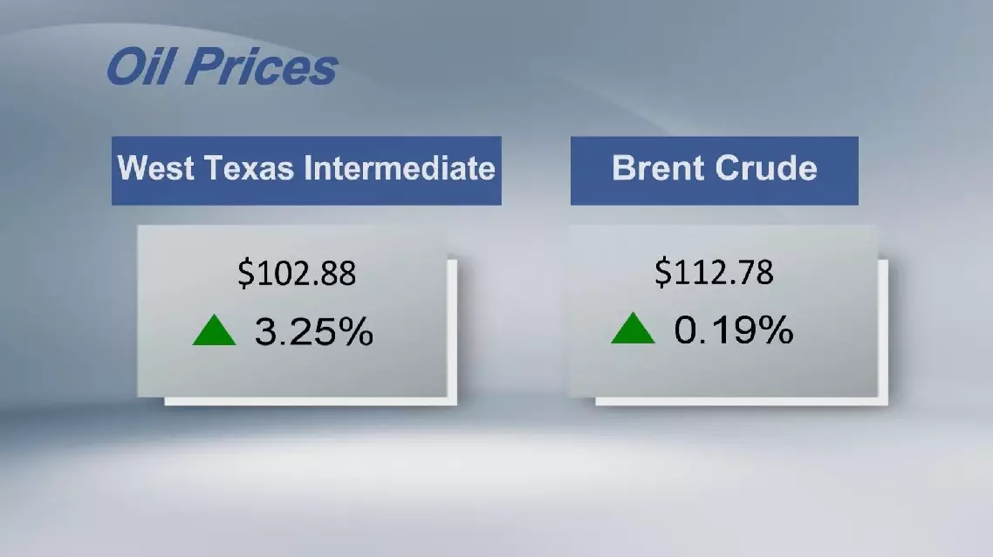Select the Brent Crude header
Screen dimensions: 993x557
click(x=714, y=170)
